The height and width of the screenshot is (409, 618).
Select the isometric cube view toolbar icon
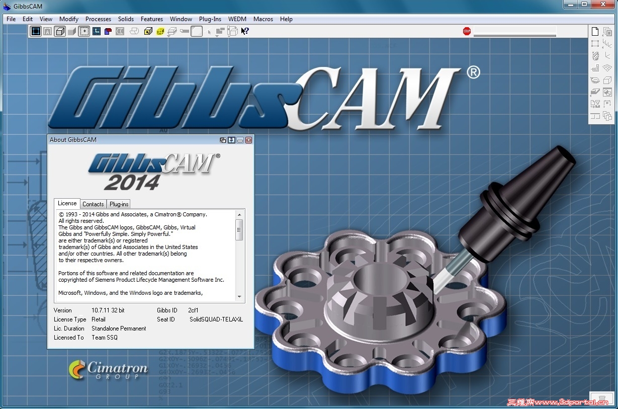[60, 31]
